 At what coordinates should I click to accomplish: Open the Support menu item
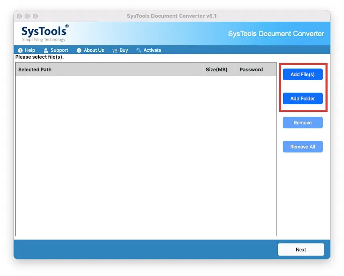[x=56, y=50]
